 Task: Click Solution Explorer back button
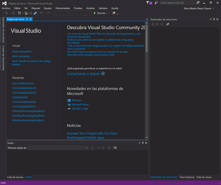(153, 24)
